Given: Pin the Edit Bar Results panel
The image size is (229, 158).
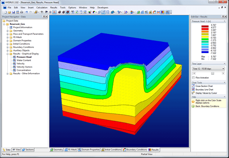Looking at the screenshot, I should (x=223, y=17).
